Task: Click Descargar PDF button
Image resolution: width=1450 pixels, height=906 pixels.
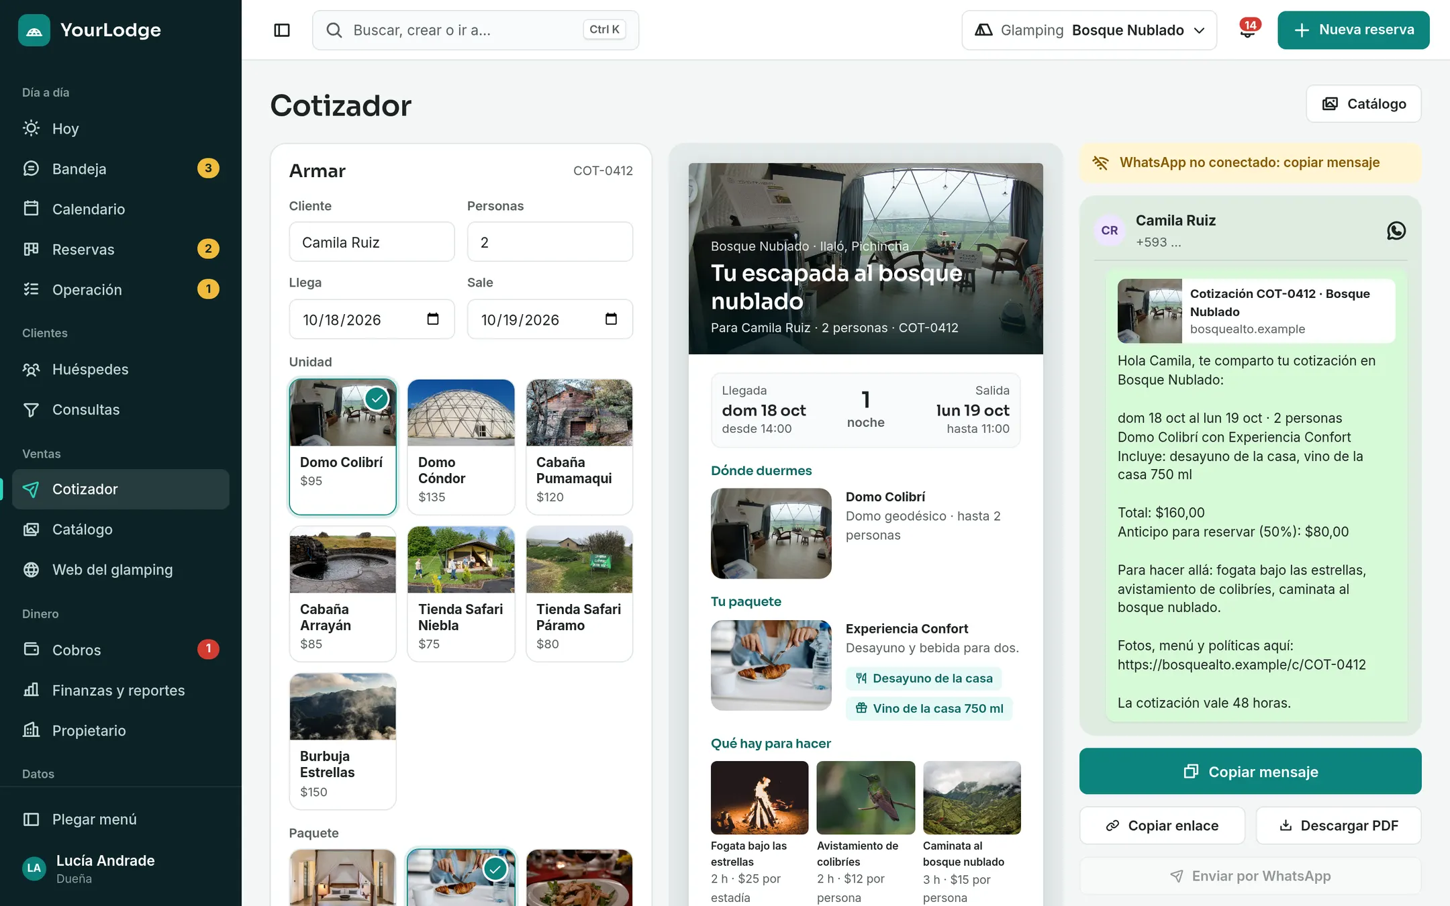Action: [x=1339, y=825]
